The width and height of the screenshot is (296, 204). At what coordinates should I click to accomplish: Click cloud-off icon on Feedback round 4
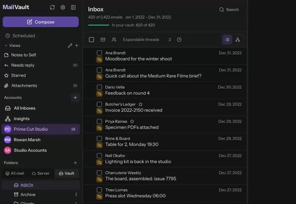(99, 94)
